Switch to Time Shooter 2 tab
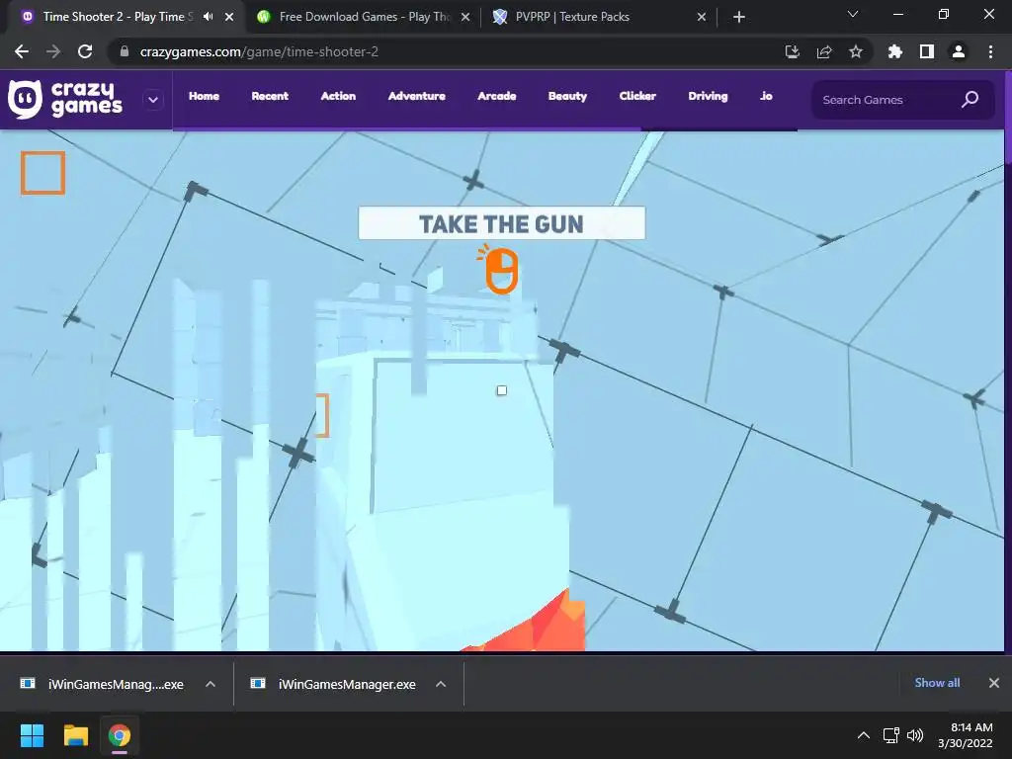Viewport: 1012px width, 759px height. (x=118, y=17)
